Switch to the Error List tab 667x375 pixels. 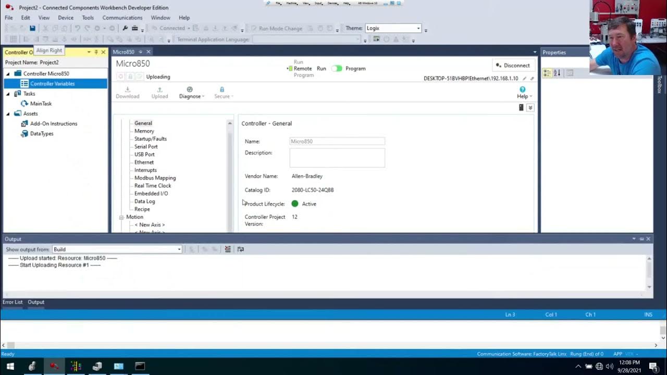click(x=13, y=302)
